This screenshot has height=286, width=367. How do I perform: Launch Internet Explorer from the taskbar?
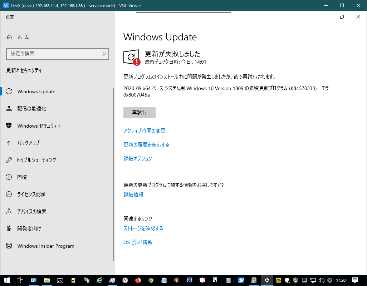pyautogui.click(x=99, y=280)
